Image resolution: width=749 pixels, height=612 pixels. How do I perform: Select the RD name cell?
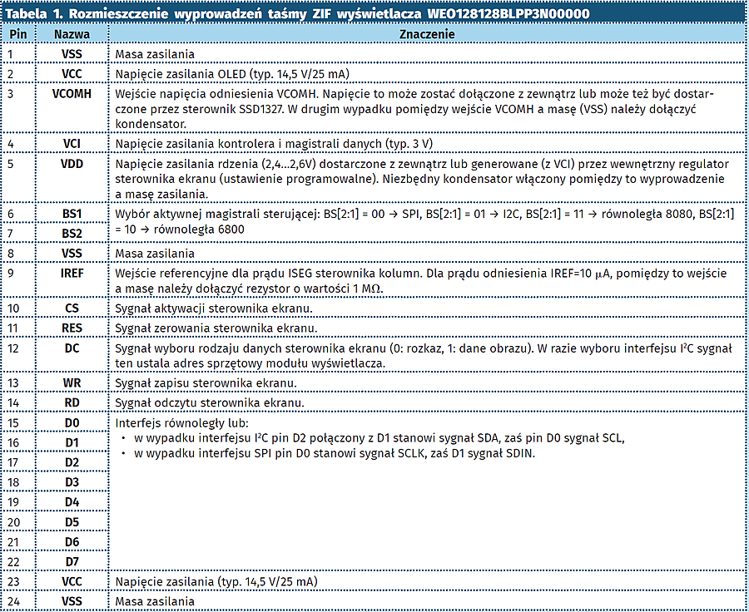pyautogui.click(x=72, y=402)
